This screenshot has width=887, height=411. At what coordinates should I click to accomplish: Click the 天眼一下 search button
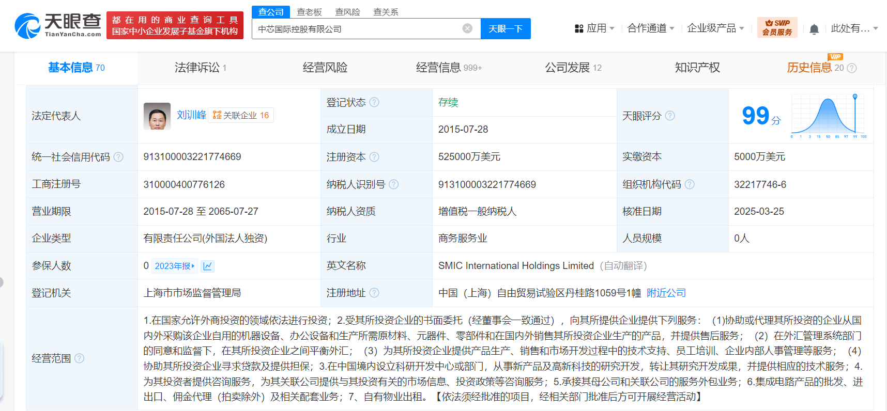click(x=506, y=29)
